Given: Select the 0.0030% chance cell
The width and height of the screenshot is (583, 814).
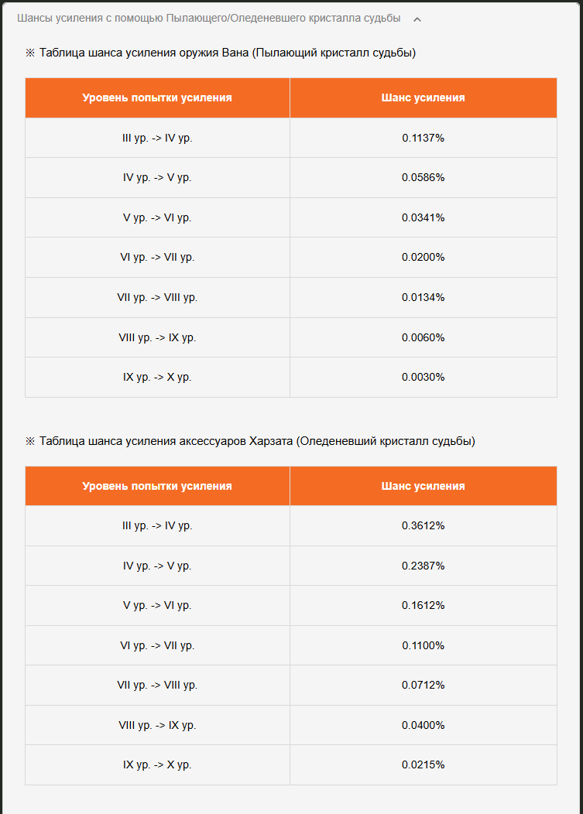Looking at the screenshot, I should click(x=423, y=378).
